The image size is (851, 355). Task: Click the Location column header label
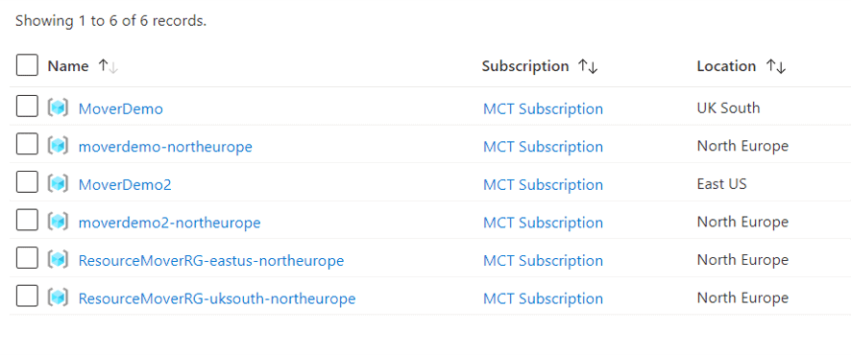coord(726,66)
